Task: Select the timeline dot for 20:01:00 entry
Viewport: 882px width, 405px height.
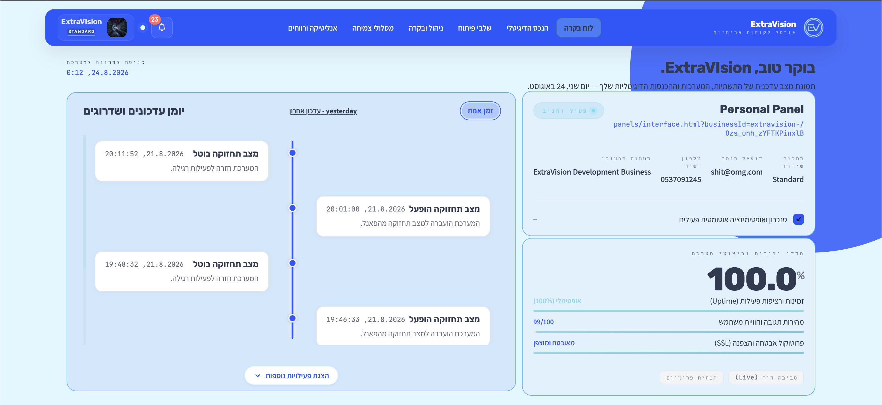Action: point(292,208)
